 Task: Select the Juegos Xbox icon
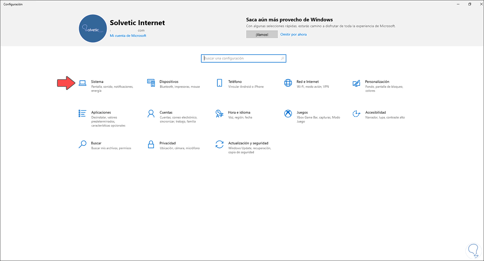point(288,113)
